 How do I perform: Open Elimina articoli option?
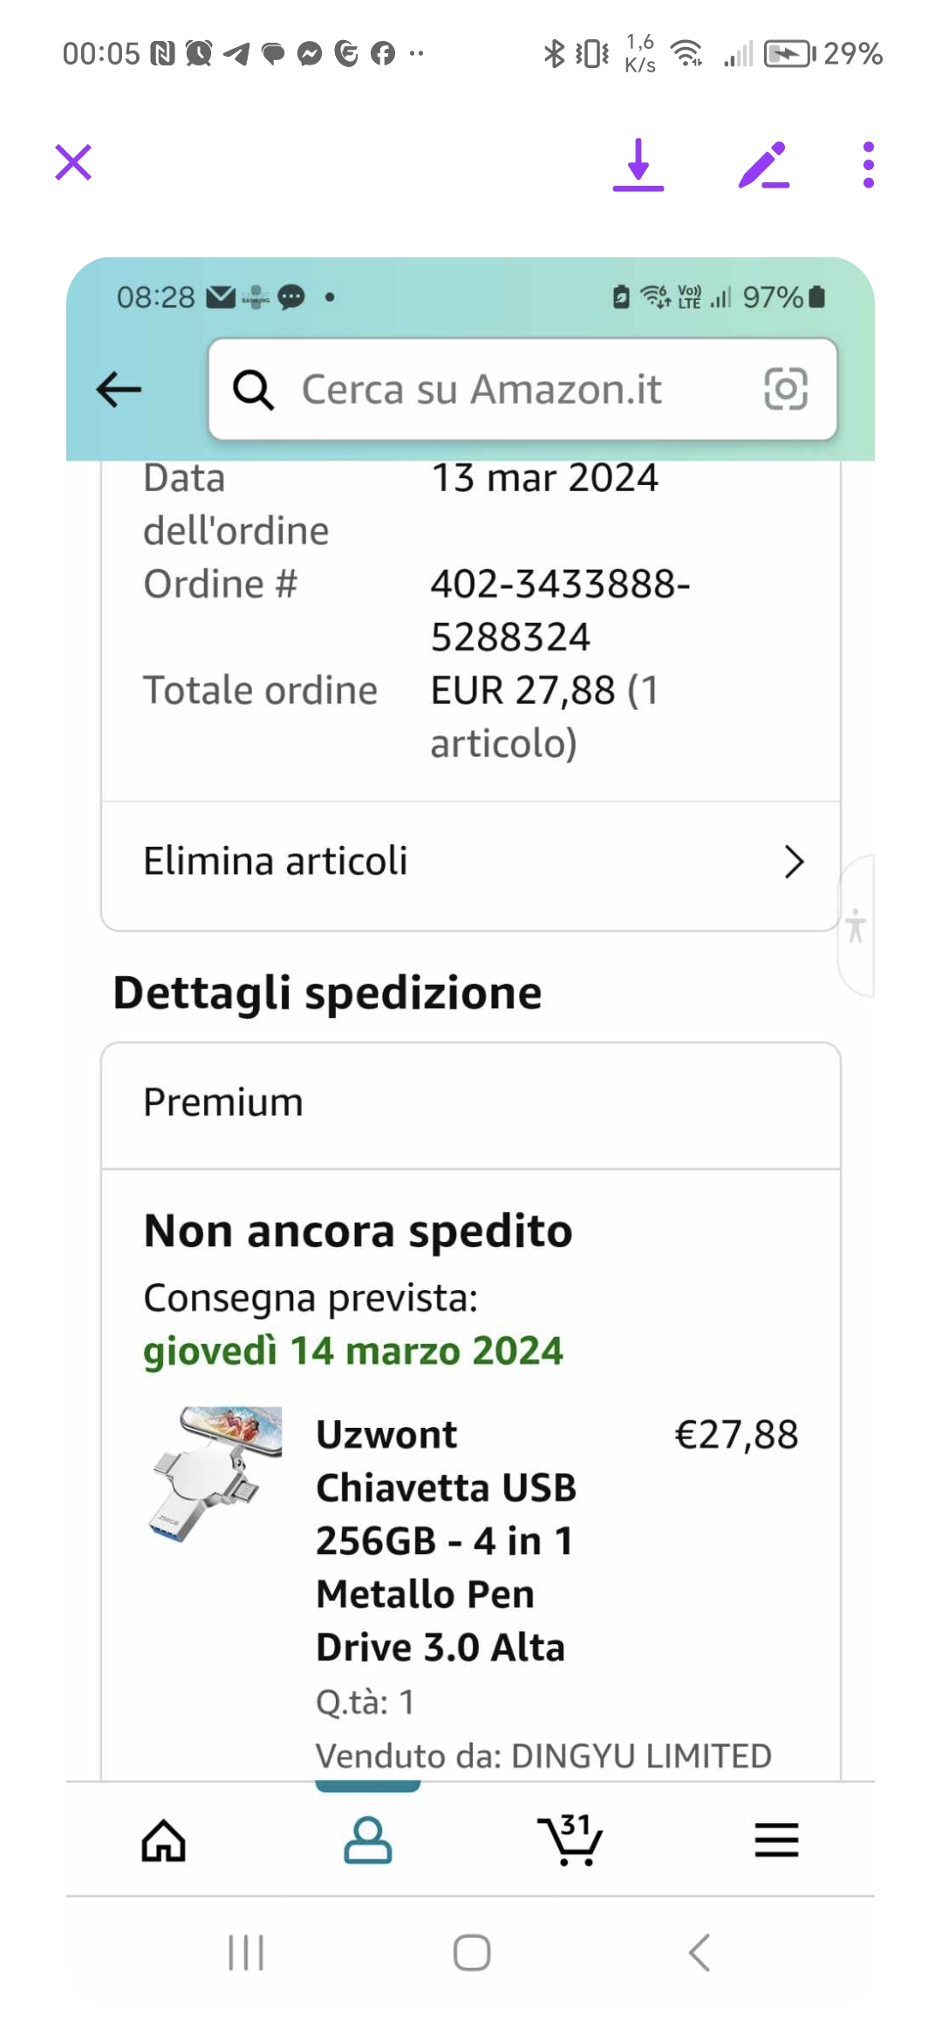point(276,861)
